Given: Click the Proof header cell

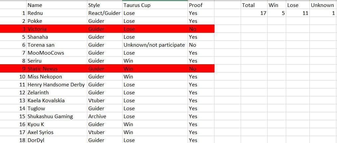Looking at the screenshot, I should tap(201, 5).
